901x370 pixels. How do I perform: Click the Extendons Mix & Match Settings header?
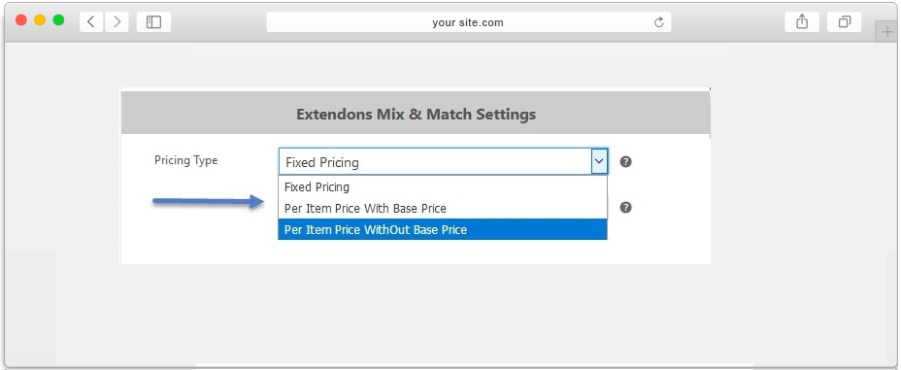[416, 114]
